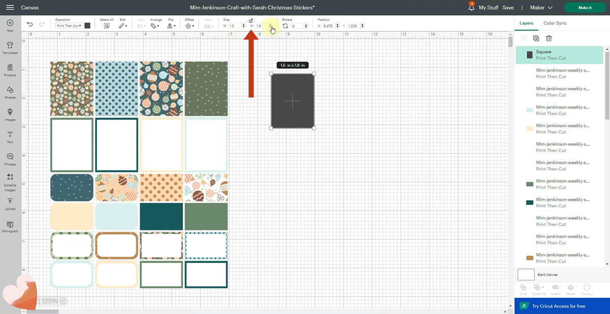Duplicate the selected layer
The width and height of the screenshot is (610, 314).
[536, 38]
